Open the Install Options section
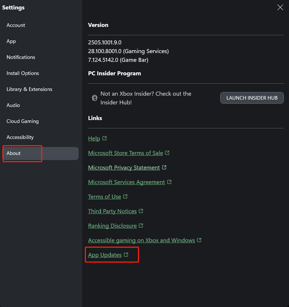The width and height of the screenshot is (289, 307). pos(23,73)
